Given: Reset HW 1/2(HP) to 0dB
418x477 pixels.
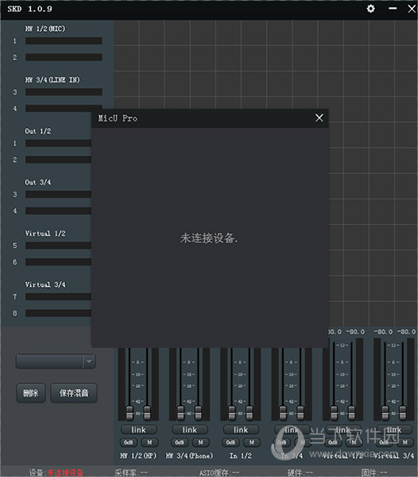Looking at the screenshot, I should pos(129,442).
